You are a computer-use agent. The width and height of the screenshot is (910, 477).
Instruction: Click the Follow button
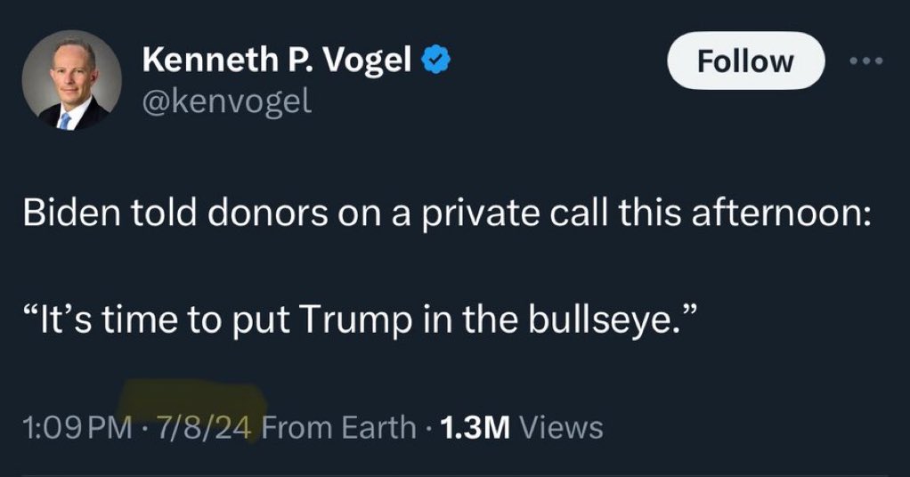point(744,61)
